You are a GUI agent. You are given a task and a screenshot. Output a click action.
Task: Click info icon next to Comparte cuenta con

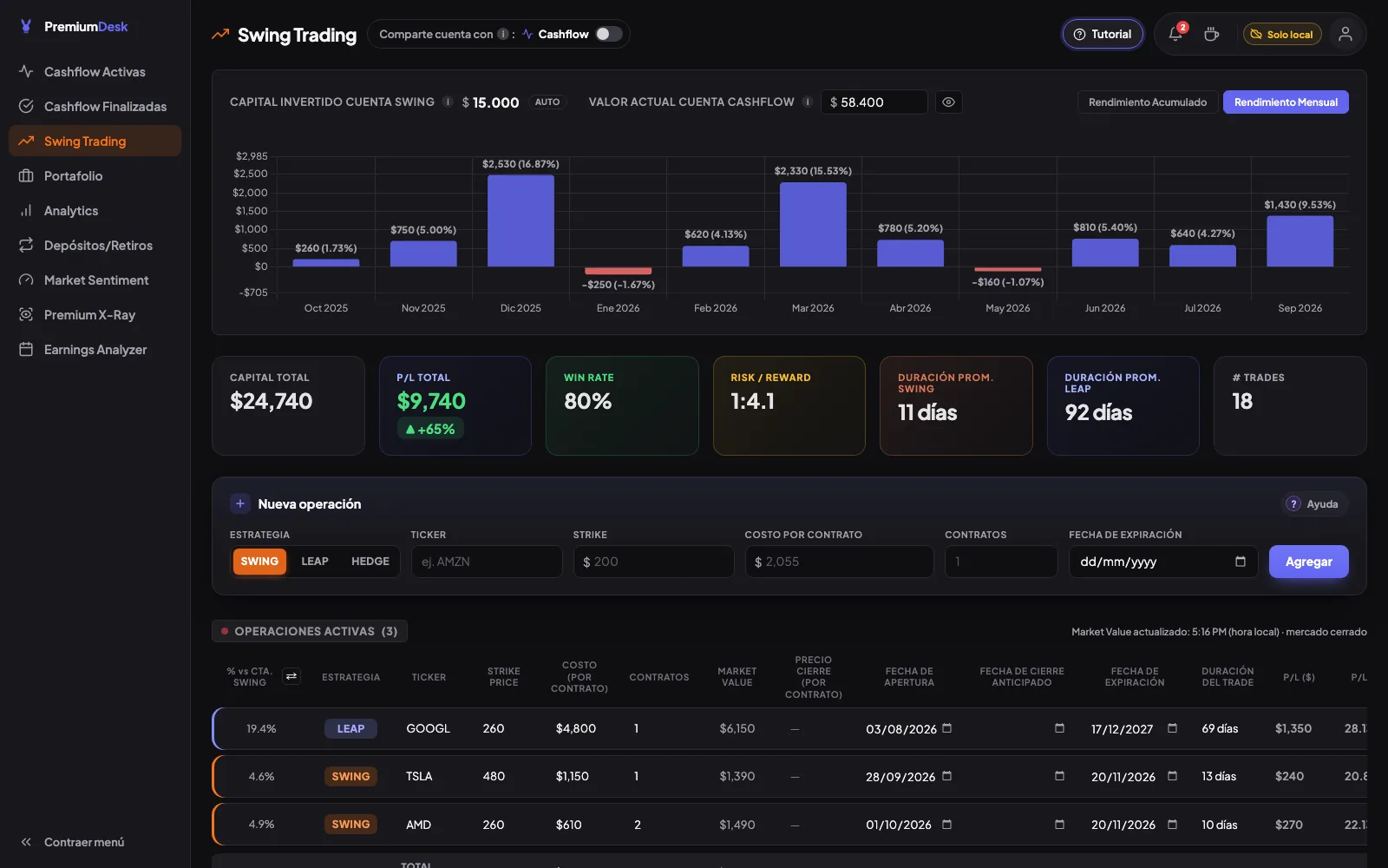pos(503,34)
